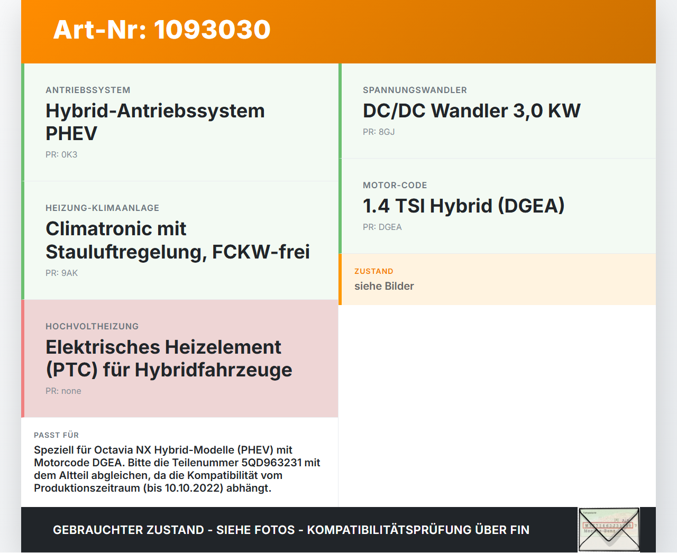Click the 'PASST FÜR' label
Screen dimensions: 677x553
(x=56, y=436)
